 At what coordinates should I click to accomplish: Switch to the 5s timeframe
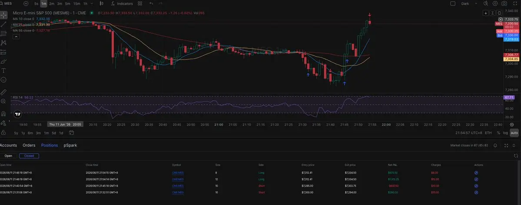tap(36, 3)
